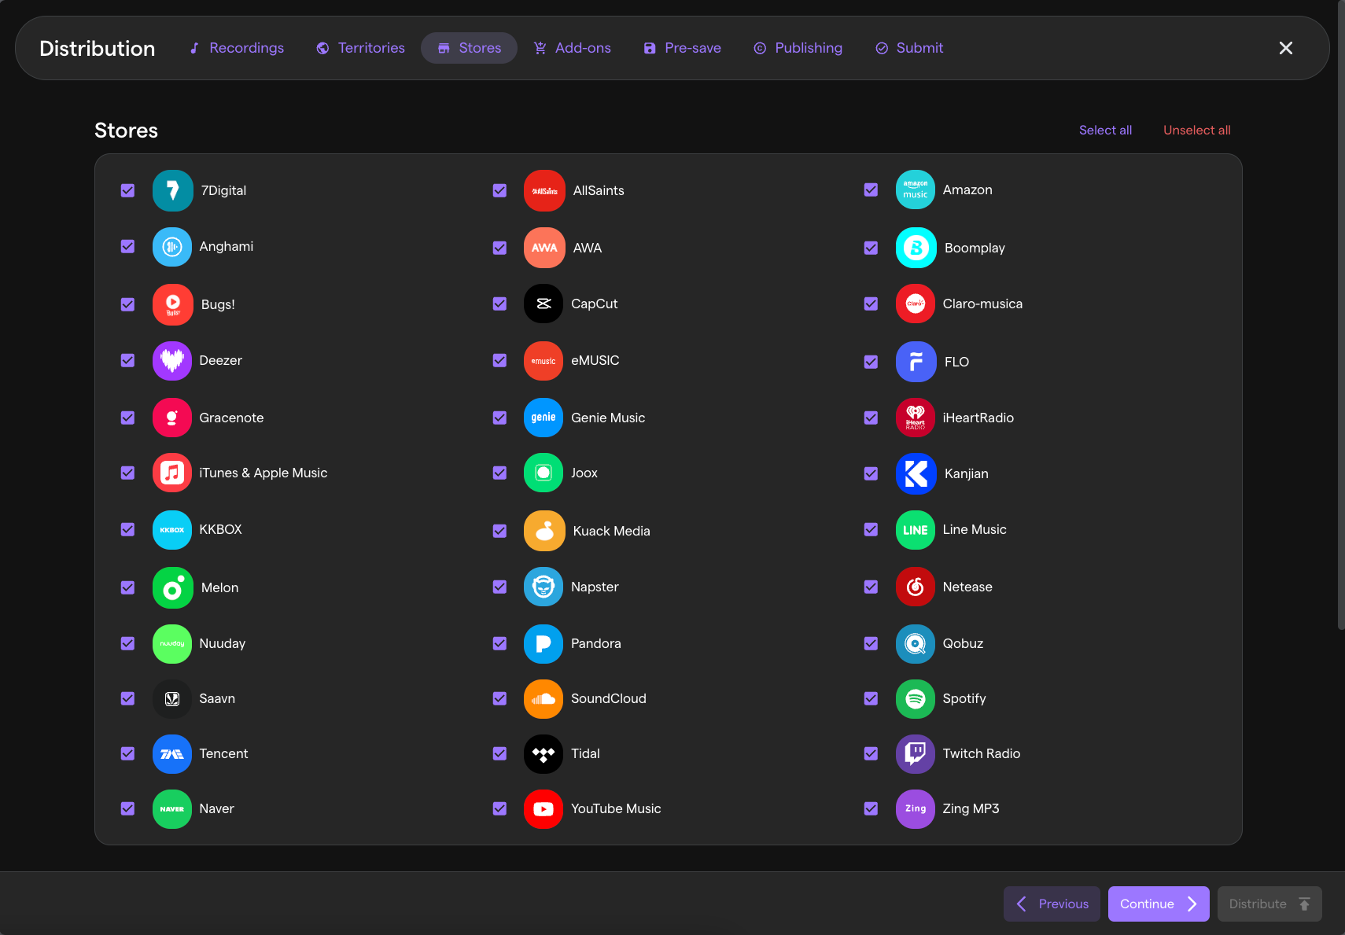The height and width of the screenshot is (935, 1345).
Task: Go back with the Previous button
Action: (x=1052, y=904)
